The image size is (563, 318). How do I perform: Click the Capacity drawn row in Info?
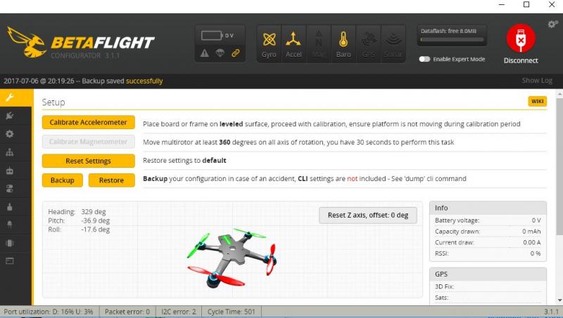pos(488,232)
